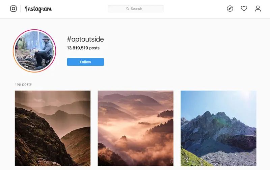Click the 13,819,519 posts count
270x170 pixels.
tap(83, 48)
